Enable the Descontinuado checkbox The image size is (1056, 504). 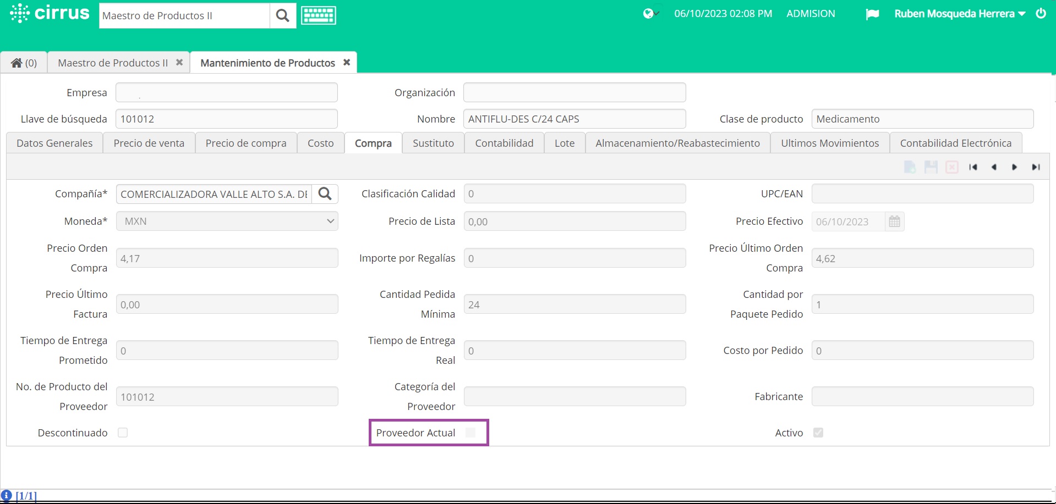[123, 433]
